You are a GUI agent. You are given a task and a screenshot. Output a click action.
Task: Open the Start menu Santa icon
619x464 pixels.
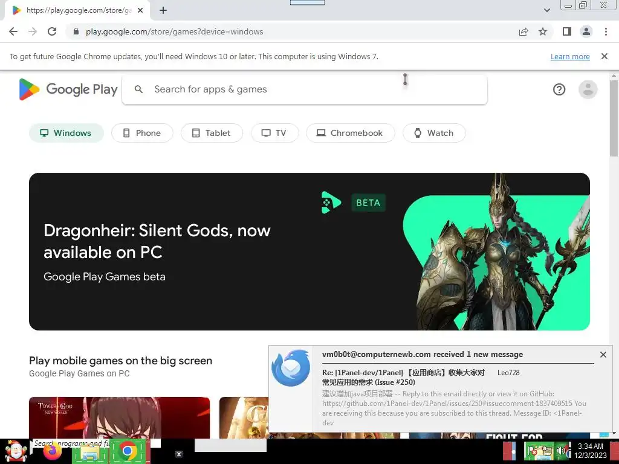click(x=16, y=452)
